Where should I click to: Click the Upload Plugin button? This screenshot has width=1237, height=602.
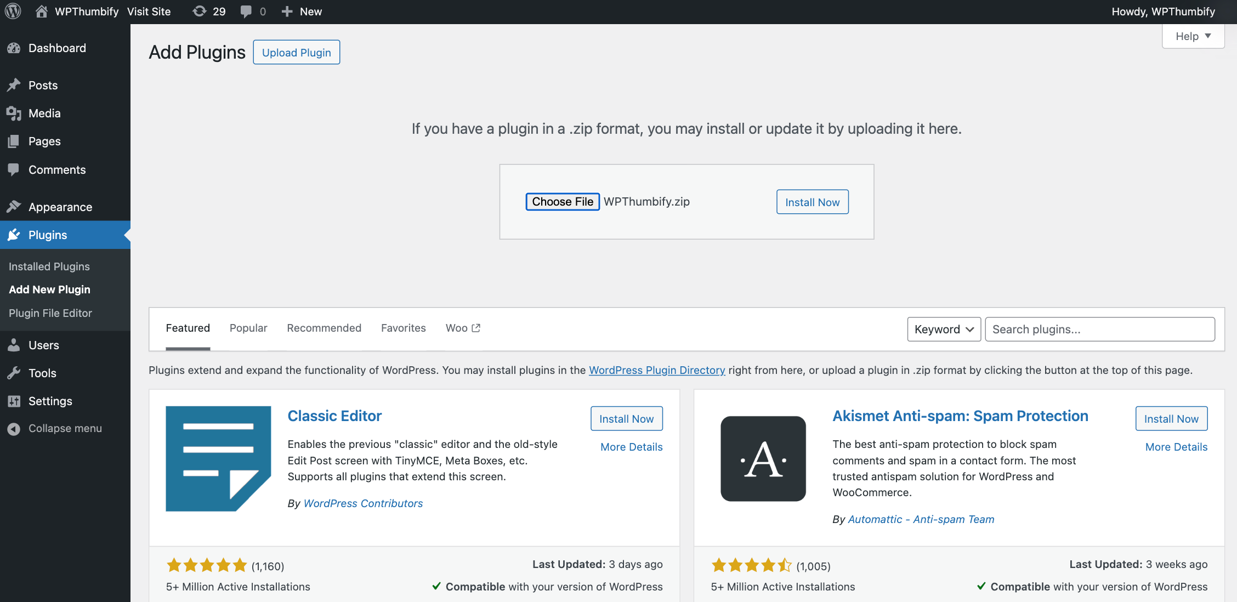click(x=296, y=52)
